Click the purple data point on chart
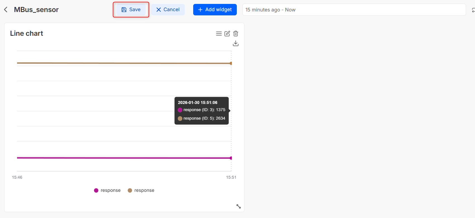This screenshot has height=218, width=475. [231, 158]
